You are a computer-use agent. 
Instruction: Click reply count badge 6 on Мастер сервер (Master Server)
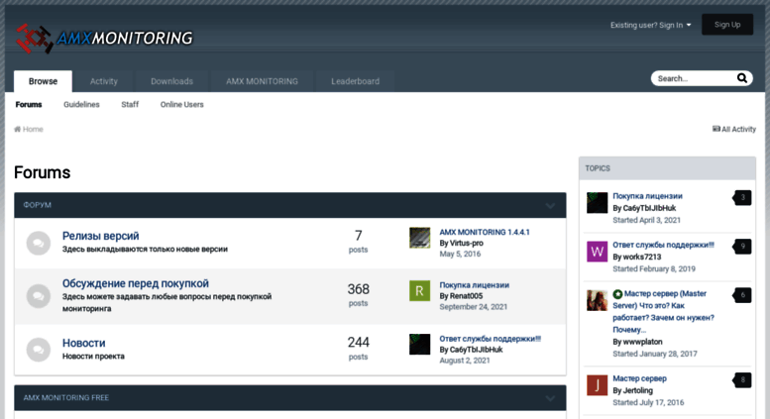742,295
